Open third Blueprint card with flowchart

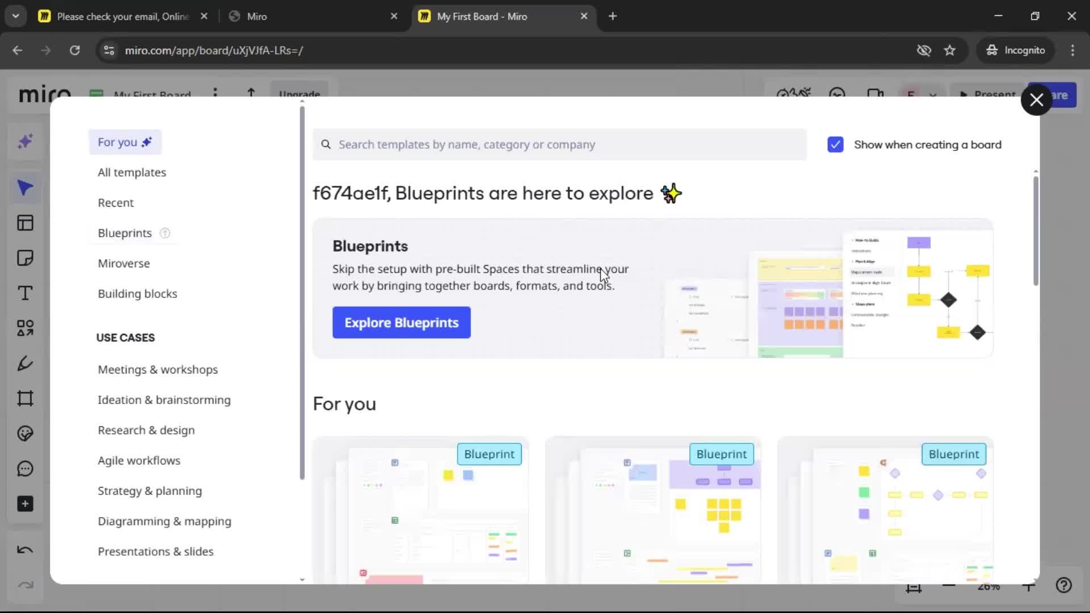(885, 510)
